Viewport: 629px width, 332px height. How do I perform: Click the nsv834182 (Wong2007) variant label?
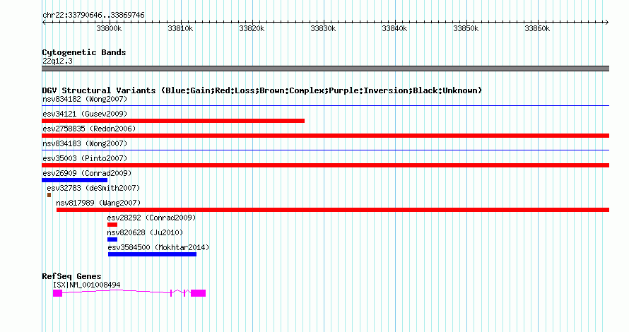point(85,99)
